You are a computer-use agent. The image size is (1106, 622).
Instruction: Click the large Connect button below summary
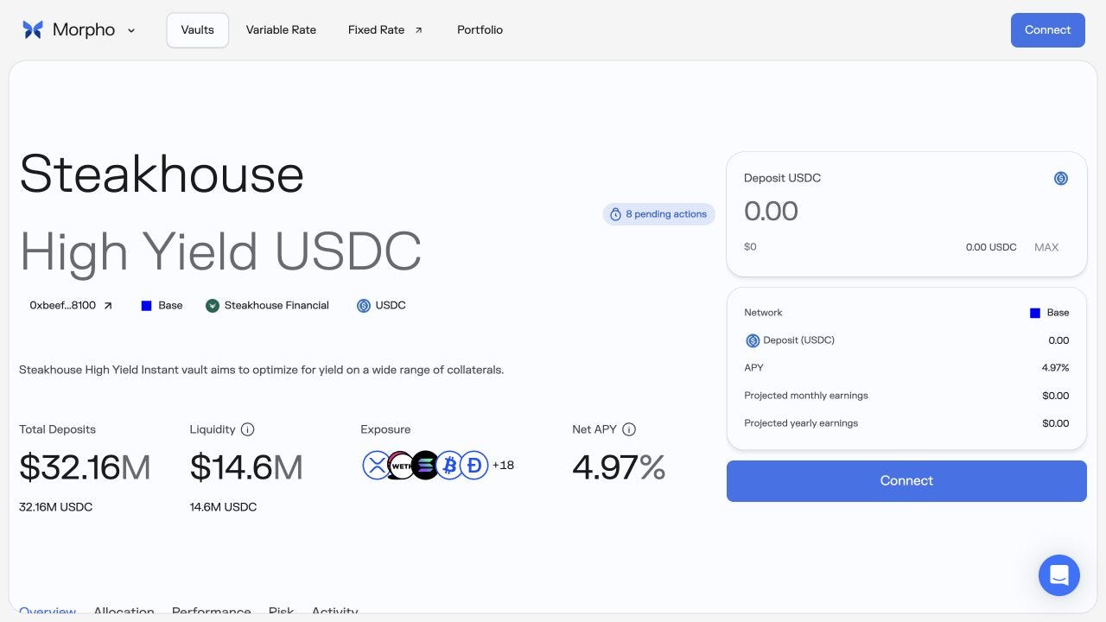click(x=906, y=481)
